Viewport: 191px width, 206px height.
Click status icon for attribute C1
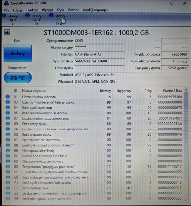8,183
